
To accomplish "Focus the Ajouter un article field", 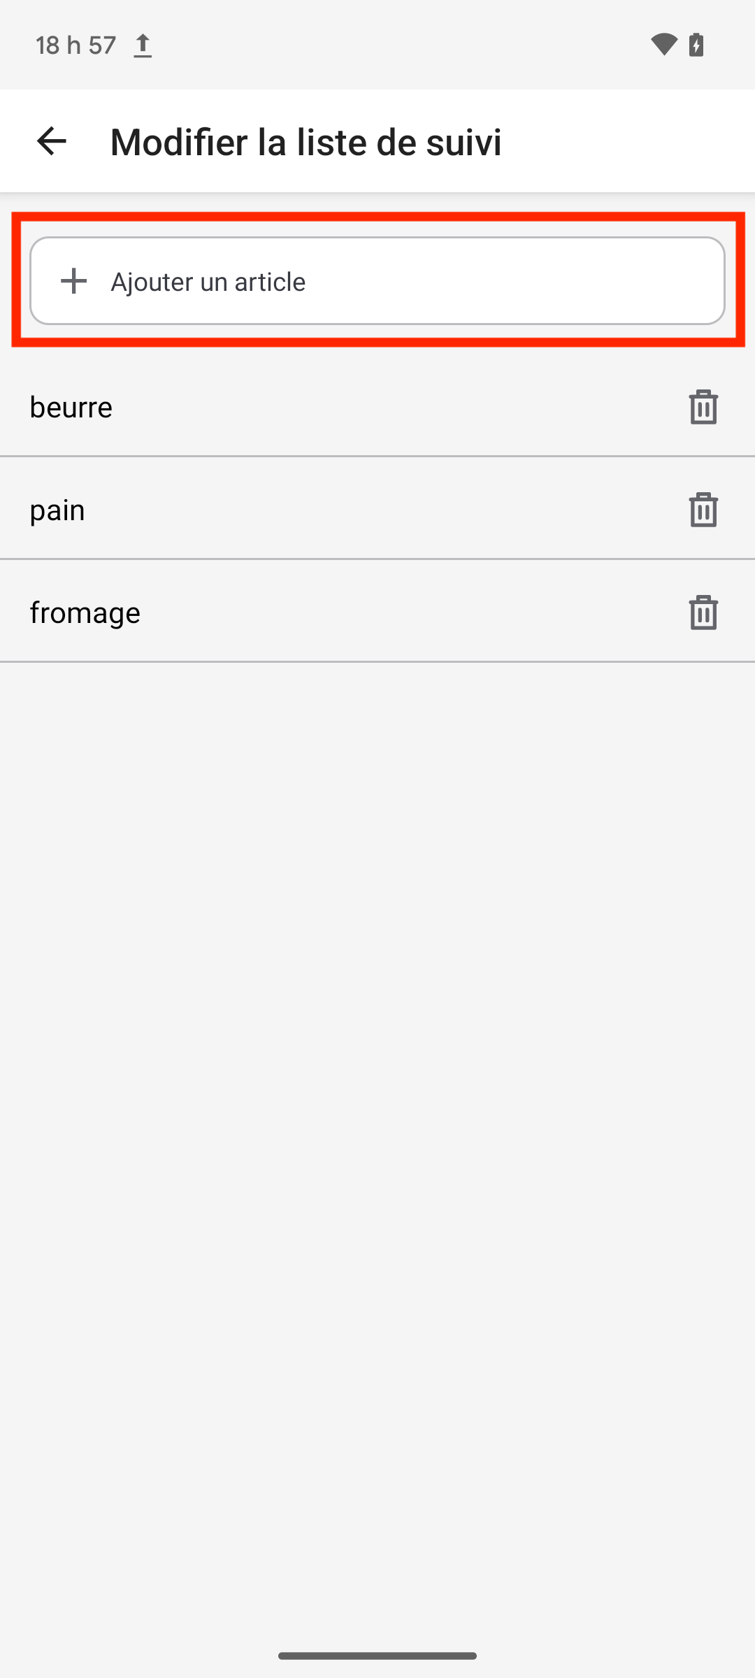I will [377, 281].
